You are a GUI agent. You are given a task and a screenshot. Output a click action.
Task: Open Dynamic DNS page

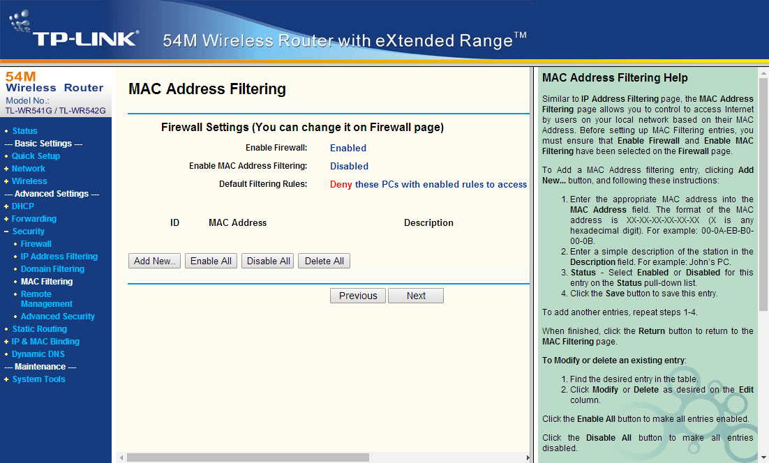(38, 354)
